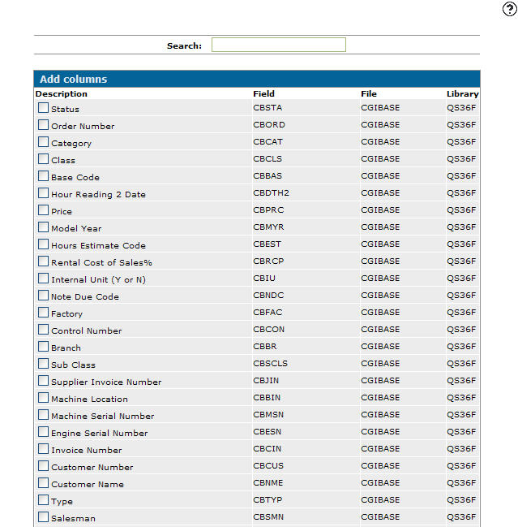Click the CBDTH2 field value

click(x=271, y=193)
